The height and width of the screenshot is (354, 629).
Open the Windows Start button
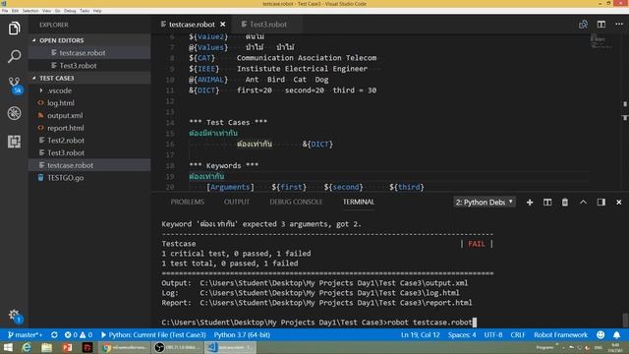(x=8, y=347)
